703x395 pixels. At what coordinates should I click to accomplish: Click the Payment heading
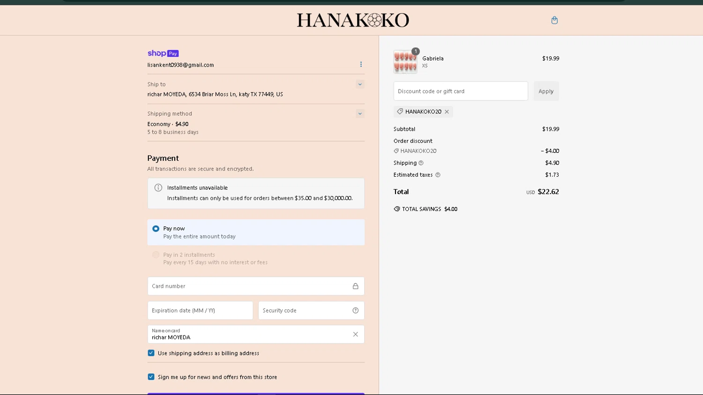(163, 158)
